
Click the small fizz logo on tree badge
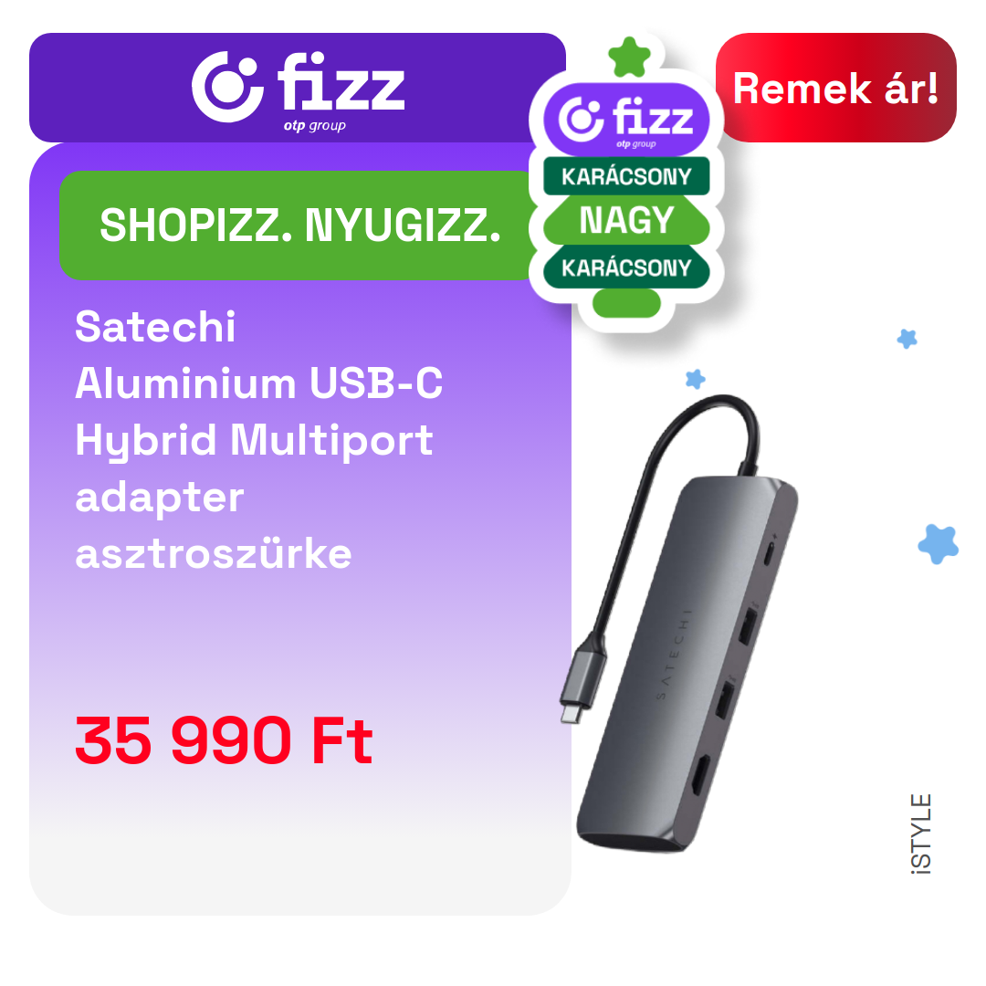point(626,120)
